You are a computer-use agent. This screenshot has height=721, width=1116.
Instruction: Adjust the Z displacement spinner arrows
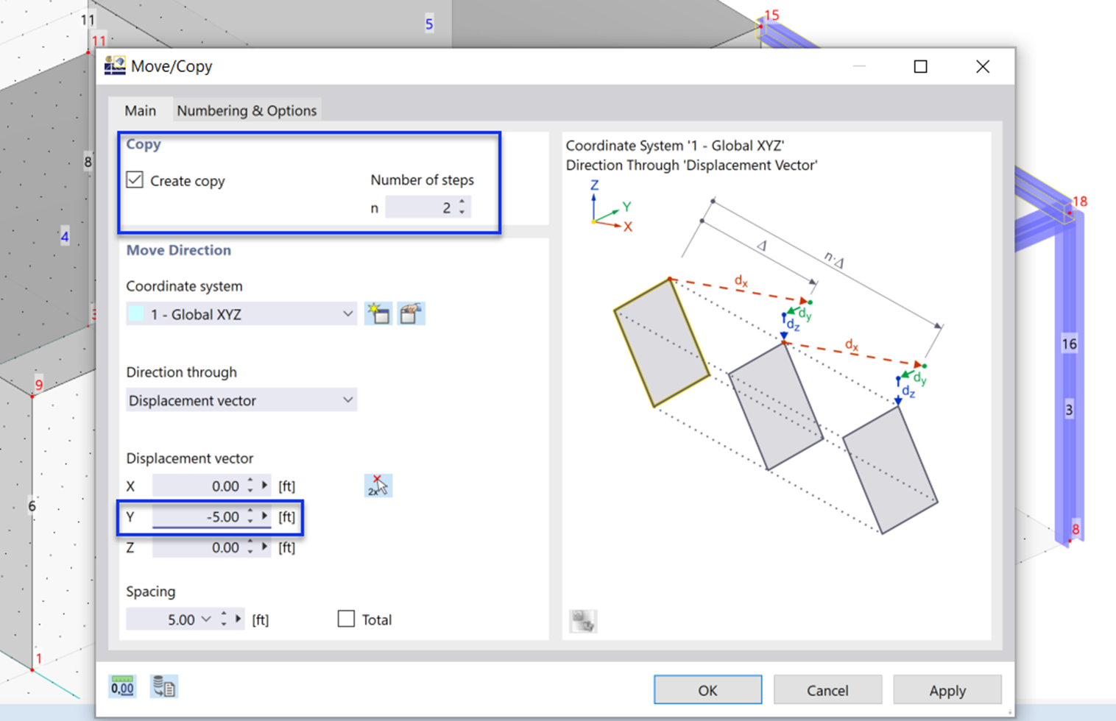(x=250, y=547)
